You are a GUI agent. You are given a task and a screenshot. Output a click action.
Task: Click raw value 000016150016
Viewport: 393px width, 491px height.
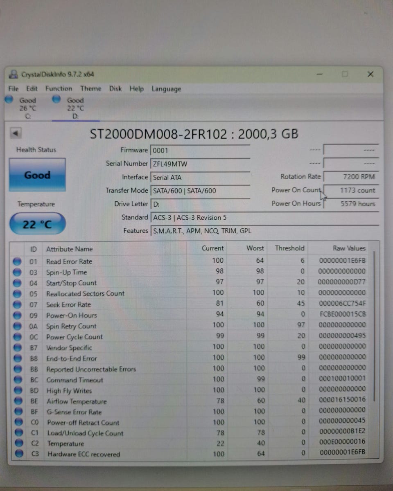[x=342, y=399]
